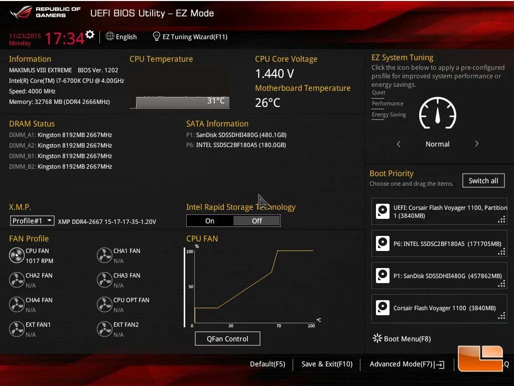514x386 pixels.
Task: Click disk icon of Corsair Flash Voyager 1100 (3840MB)
Action: (382, 308)
